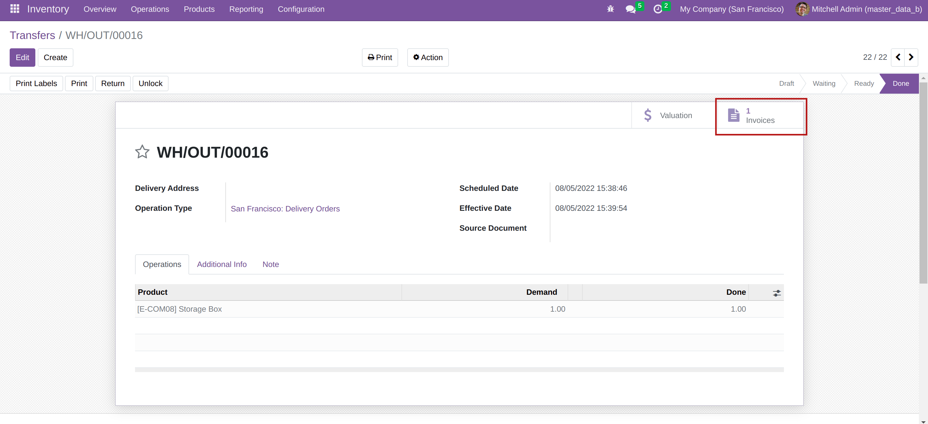Open column options settings icon in table
Image resolution: width=928 pixels, height=424 pixels.
[776, 293]
